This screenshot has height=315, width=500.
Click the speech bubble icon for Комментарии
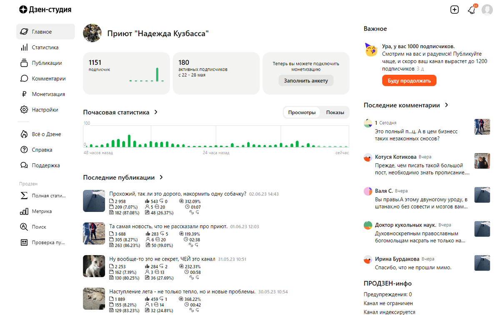tap(24, 79)
